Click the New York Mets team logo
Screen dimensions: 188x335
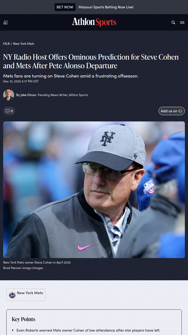[x=12, y=295]
